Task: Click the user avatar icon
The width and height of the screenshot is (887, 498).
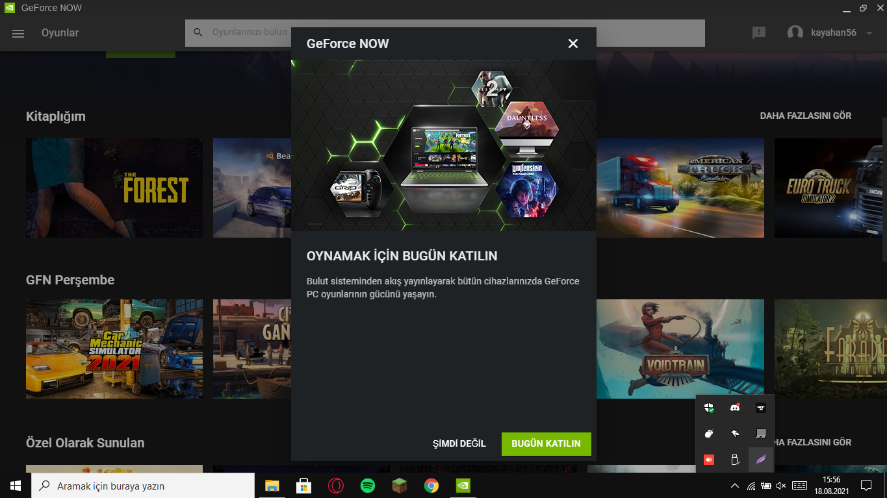Action: [795, 33]
